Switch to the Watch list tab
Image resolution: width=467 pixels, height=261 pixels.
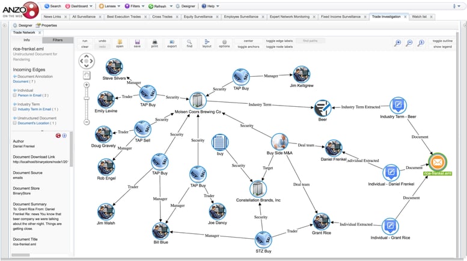(419, 17)
